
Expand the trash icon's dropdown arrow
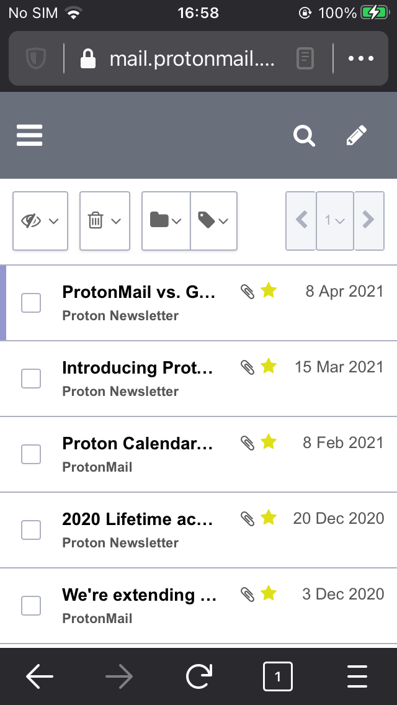[117, 221]
